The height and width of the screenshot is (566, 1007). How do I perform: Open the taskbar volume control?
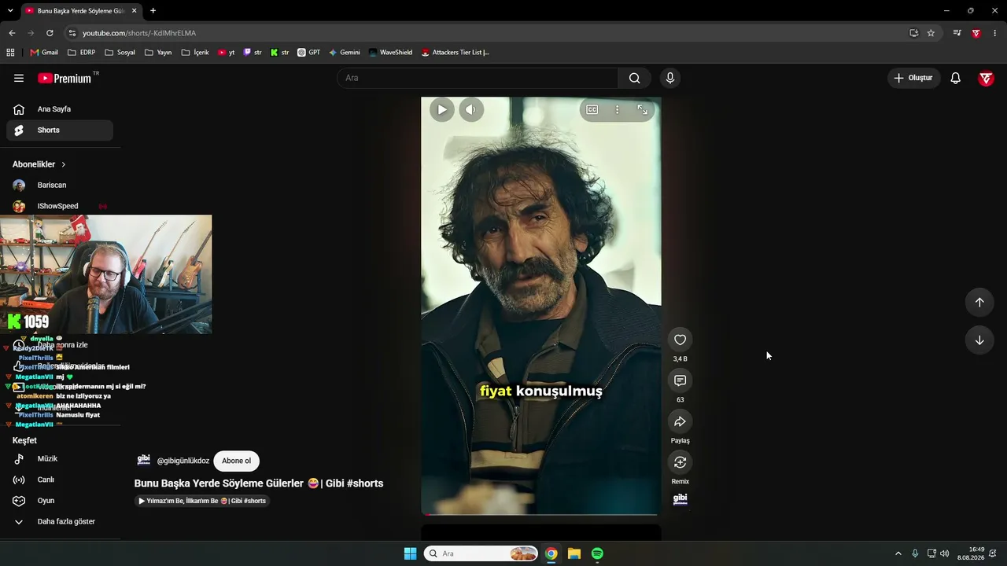[944, 553]
